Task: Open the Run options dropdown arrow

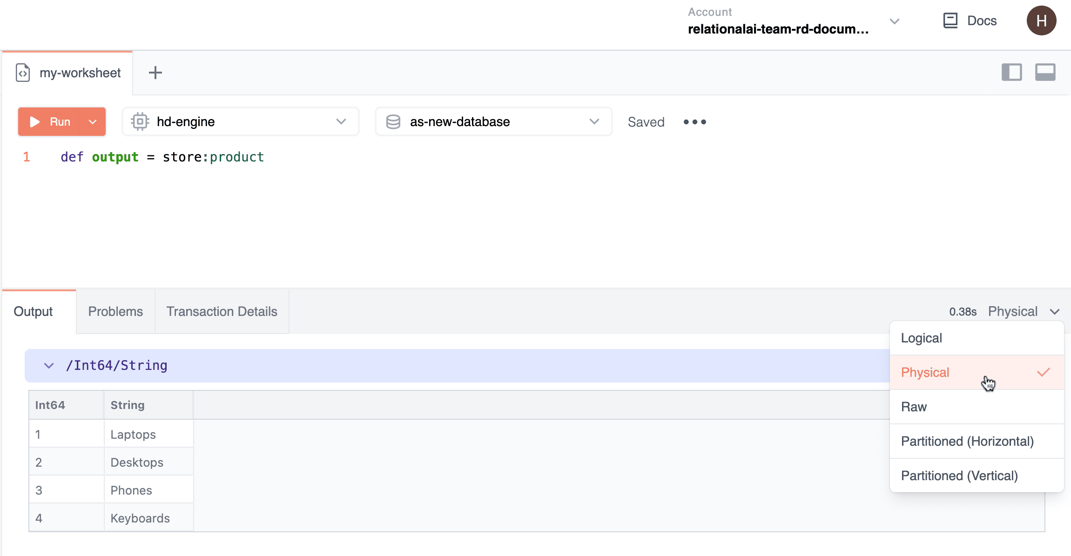Action: pos(93,122)
